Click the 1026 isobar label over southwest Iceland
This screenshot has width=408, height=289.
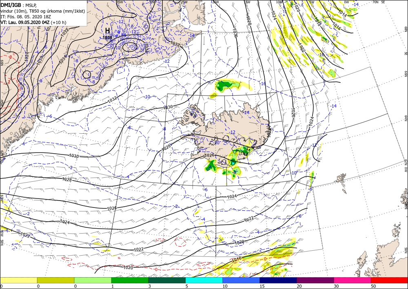pyautogui.click(x=209, y=155)
